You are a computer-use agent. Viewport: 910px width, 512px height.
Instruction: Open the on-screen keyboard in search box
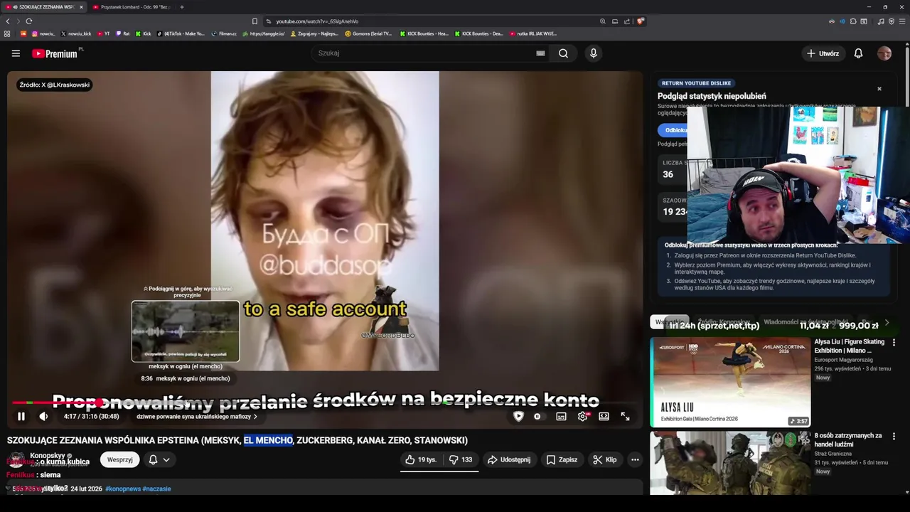[x=540, y=53]
